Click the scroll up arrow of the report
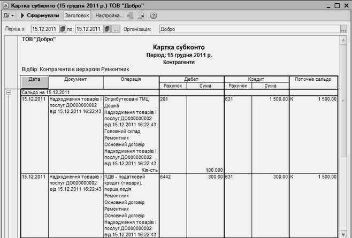This screenshot has width=352, height=238. 343,41
